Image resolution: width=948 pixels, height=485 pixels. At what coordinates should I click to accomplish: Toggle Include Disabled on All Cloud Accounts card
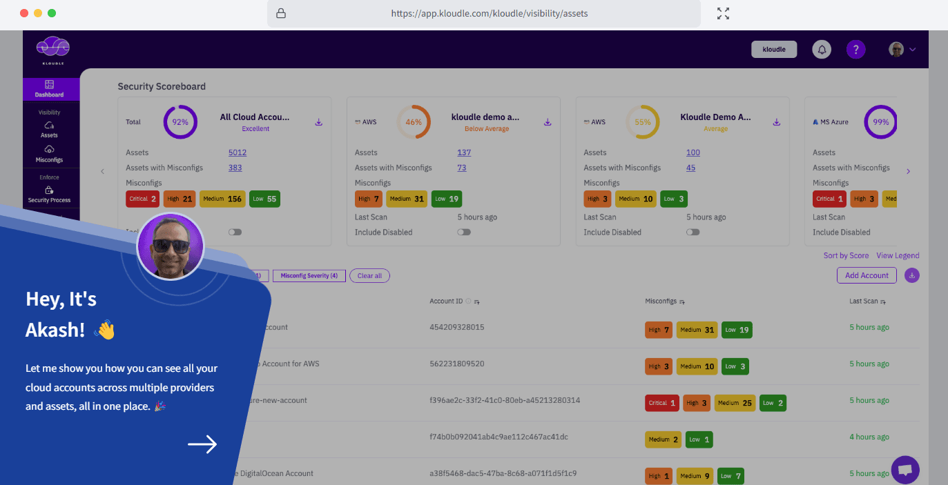click(235, 232)
